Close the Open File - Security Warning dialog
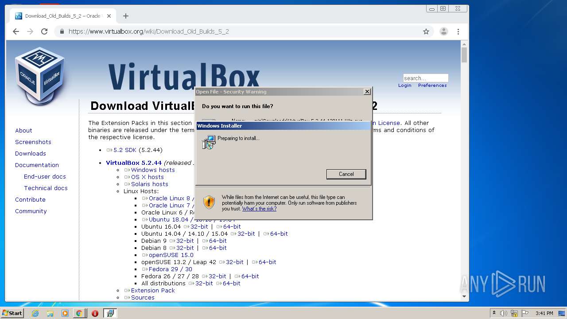 (367, 92)
